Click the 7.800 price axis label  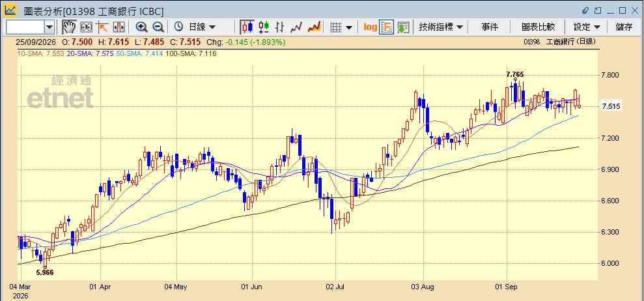click(x=609, y=75)
